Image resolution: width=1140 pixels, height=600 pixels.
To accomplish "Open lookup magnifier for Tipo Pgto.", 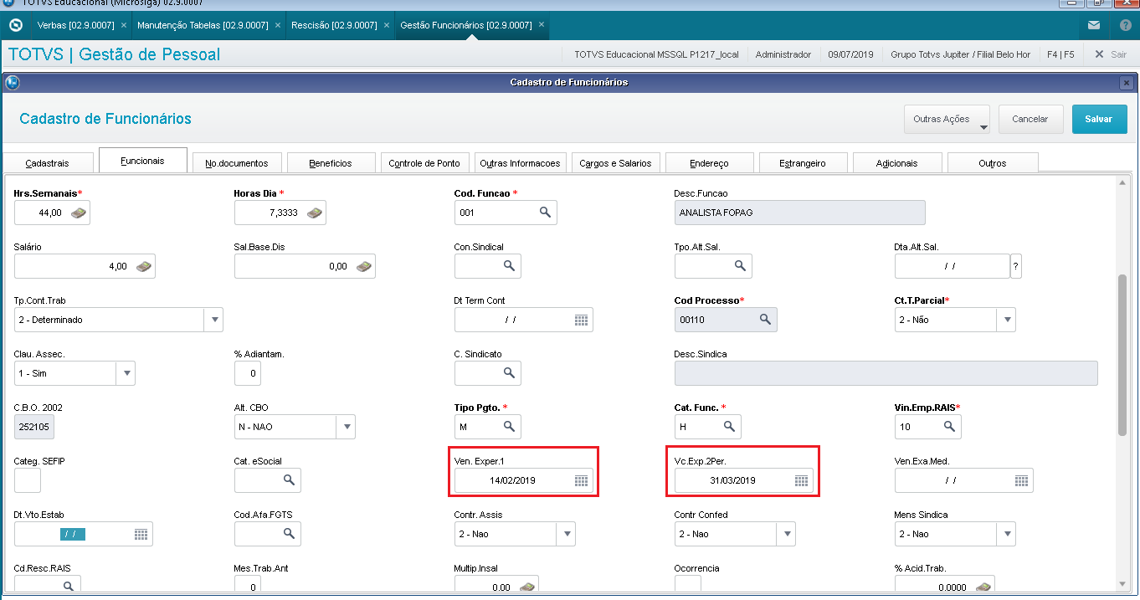I will coord(509,427).
